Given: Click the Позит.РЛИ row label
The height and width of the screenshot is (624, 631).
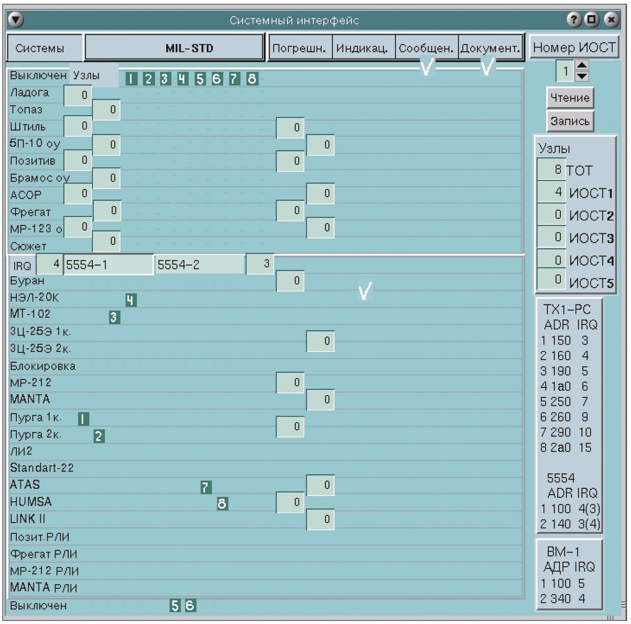Looking at the screenshot, I should [40, 537].
